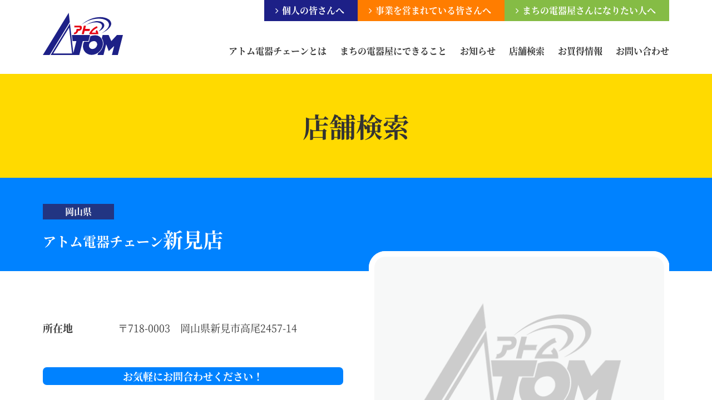Click お問い合わせ contact menu item
Screen dimensions: 712x400
click(x=642, y=51)
